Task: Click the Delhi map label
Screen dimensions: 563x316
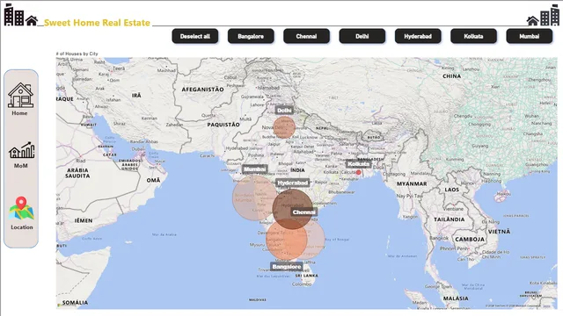Action: point(284,111)
